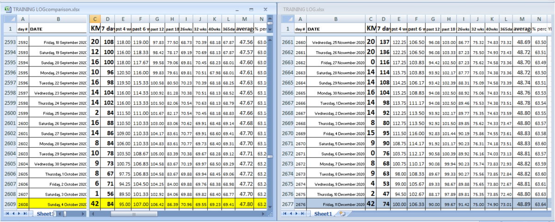Maximize the TRAINING LOGcomparison window

[251, 10]
